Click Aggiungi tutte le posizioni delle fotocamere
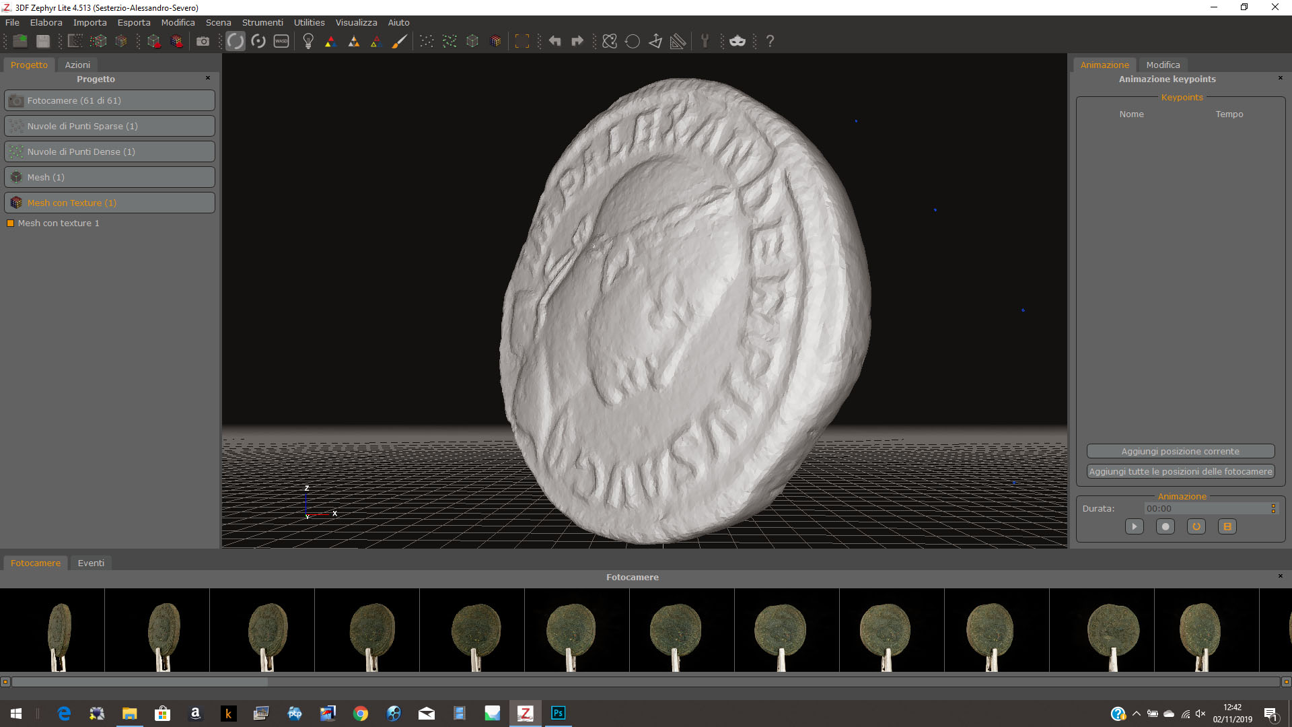Image resolution: width=1292 pixels, height=727 pixels. tap(1180, 471)
